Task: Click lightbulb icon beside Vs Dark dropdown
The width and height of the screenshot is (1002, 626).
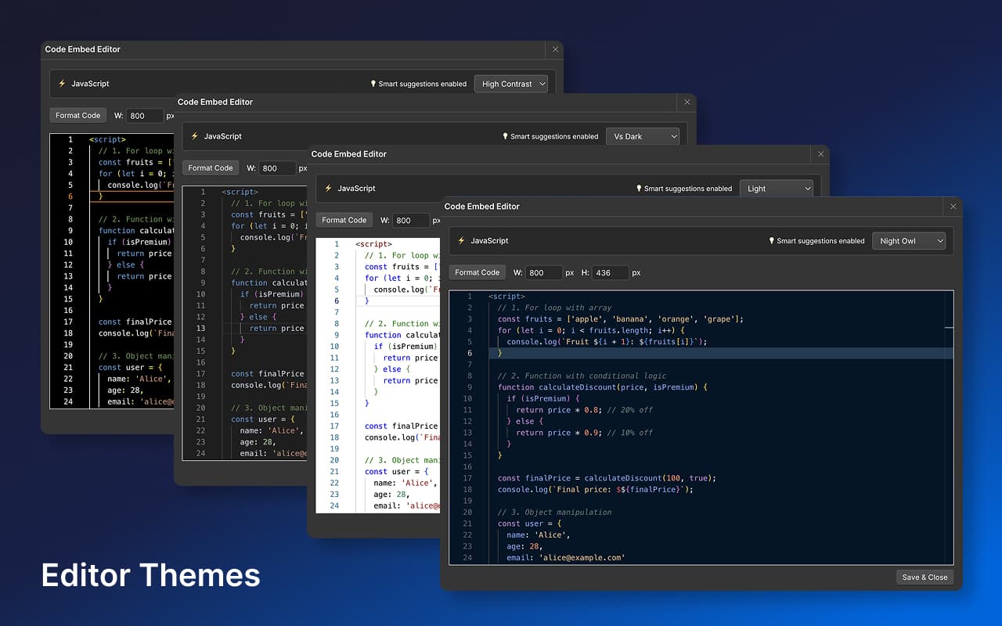Action: tap(505, 136)
